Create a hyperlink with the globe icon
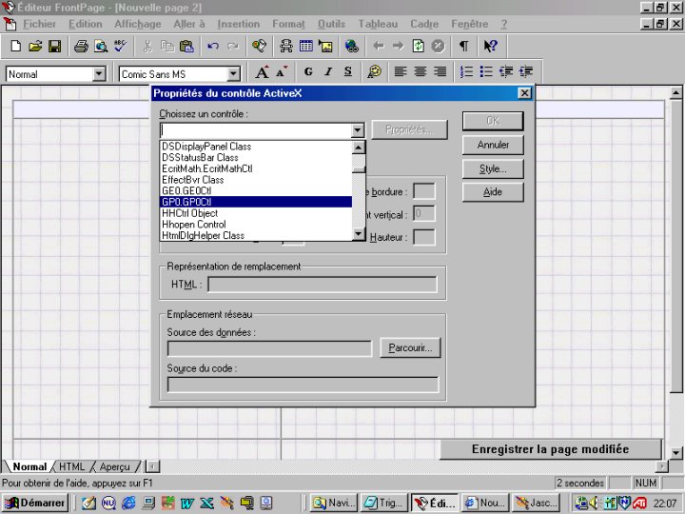The height and width of the screenshot is (514, 685). point(352,46)
